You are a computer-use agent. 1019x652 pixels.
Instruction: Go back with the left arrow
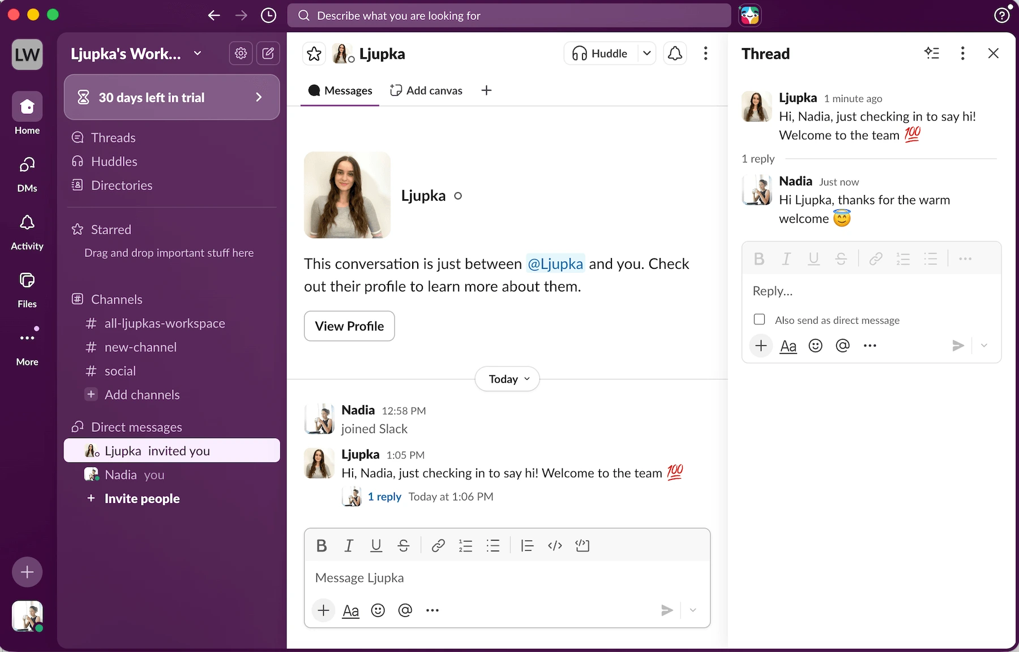(214, 15)
